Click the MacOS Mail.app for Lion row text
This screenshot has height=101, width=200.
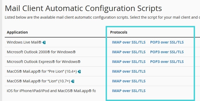point(38,81)
